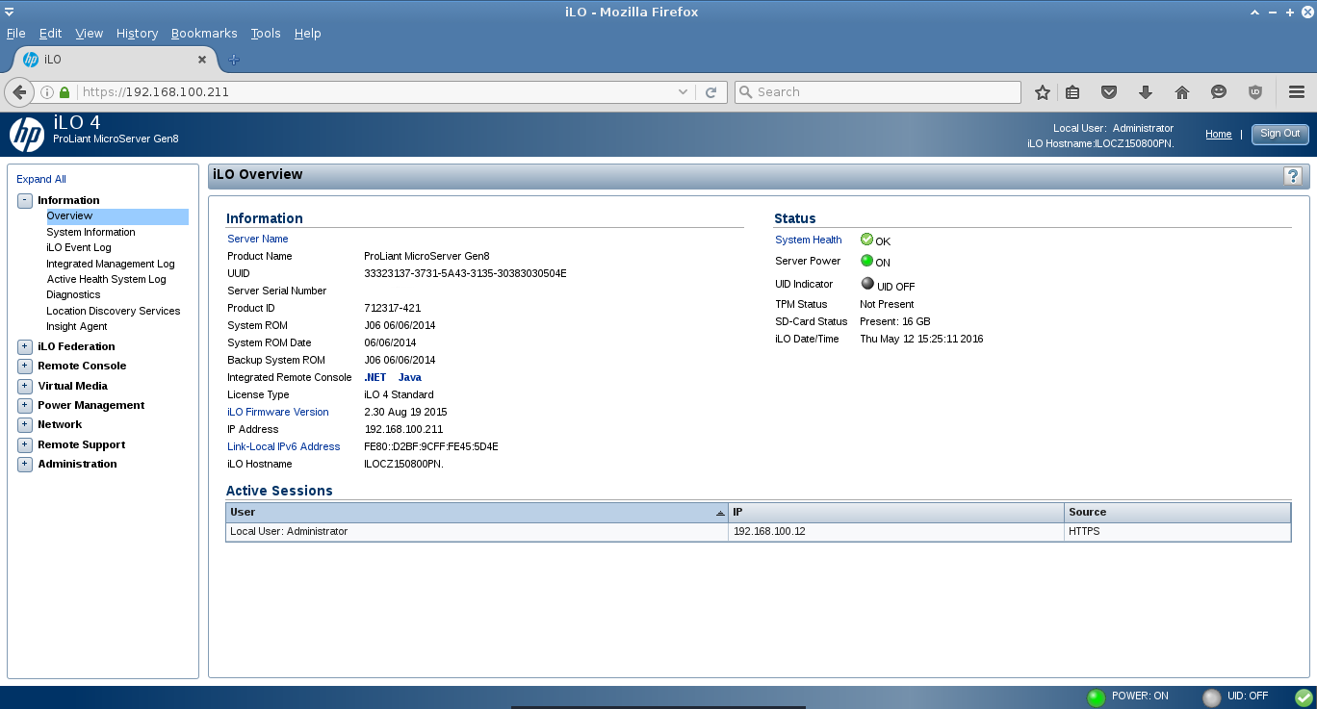The height and width of the screenshot is (709, 1317).
Task: Show bookmarks list icon in toolbar
Action: click(x=1072, y=92)
